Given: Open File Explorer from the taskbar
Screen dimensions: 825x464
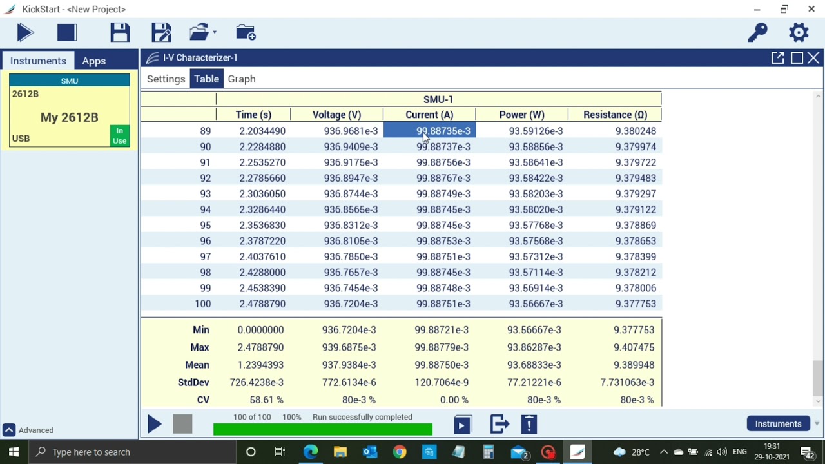Looking at the screenshot, I should tap(340, 452).
